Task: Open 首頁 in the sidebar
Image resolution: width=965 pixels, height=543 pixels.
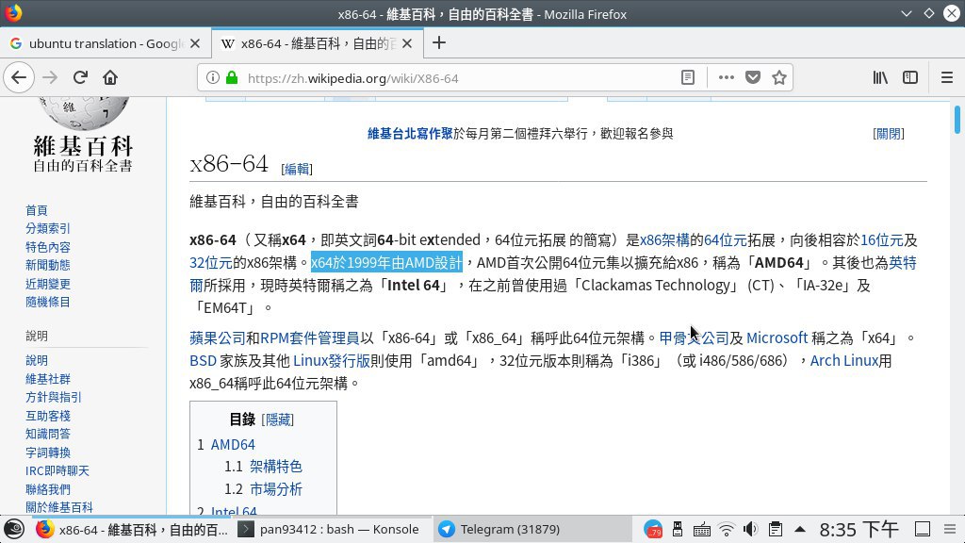Action: (37, 210)
